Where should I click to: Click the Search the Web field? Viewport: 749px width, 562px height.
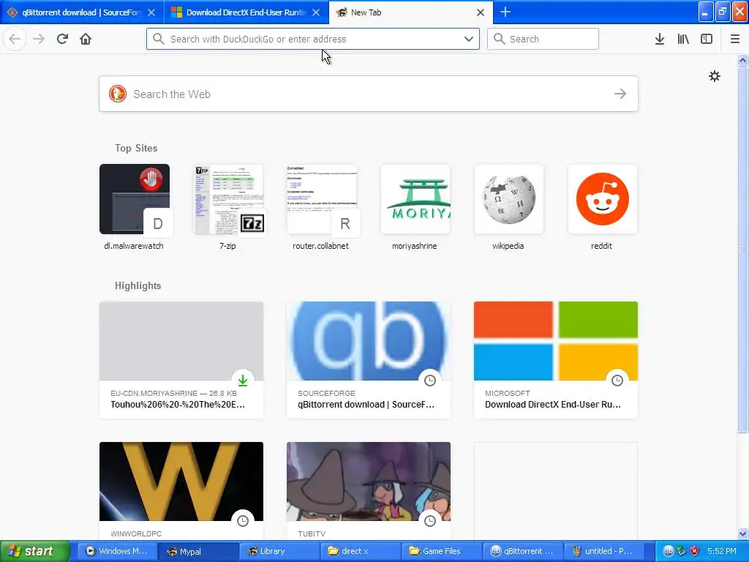[369, 94]
